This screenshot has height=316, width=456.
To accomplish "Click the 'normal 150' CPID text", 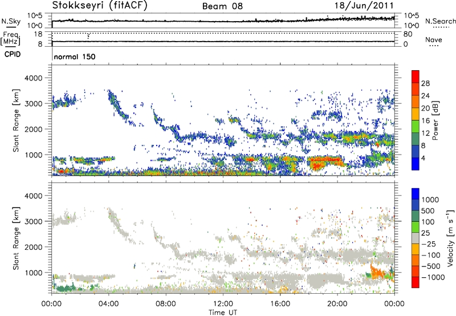I will 75,56.
